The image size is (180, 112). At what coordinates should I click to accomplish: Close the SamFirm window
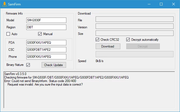[x=173, y=4]
